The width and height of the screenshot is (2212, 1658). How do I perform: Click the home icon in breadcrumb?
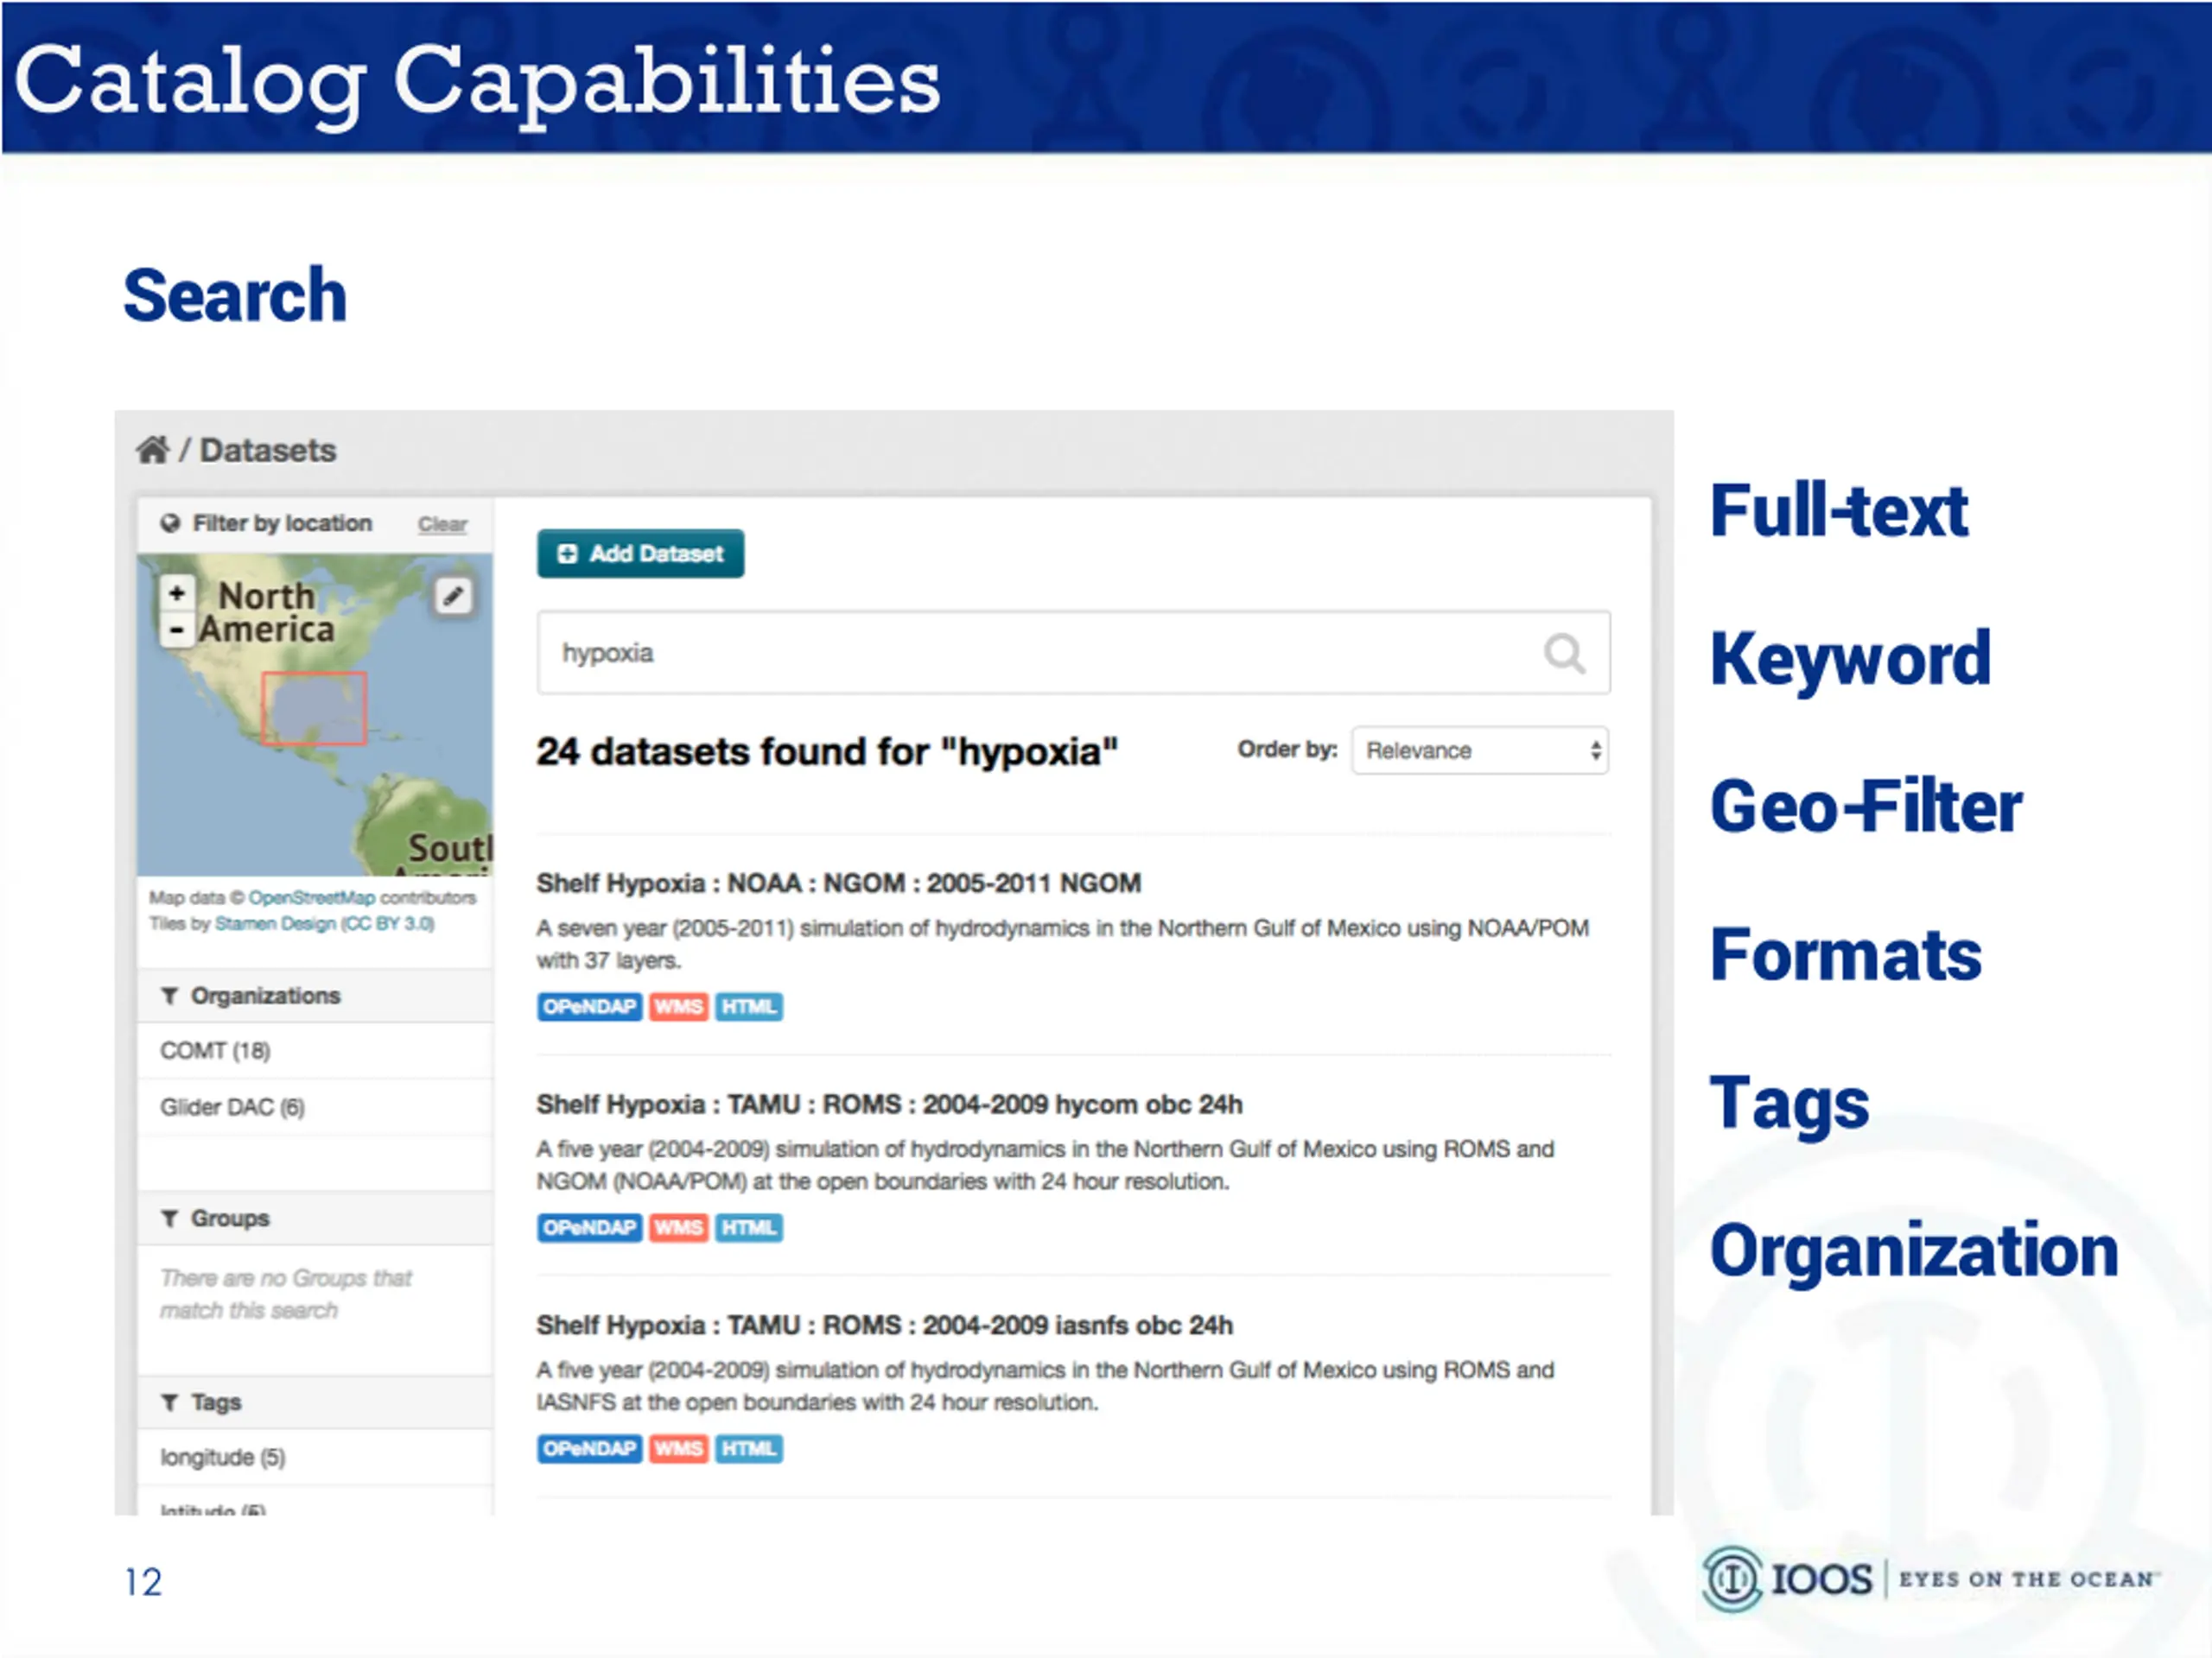pos(153,450)
